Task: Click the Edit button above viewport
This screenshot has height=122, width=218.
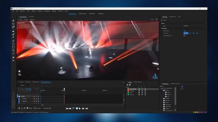Action: 152,20
